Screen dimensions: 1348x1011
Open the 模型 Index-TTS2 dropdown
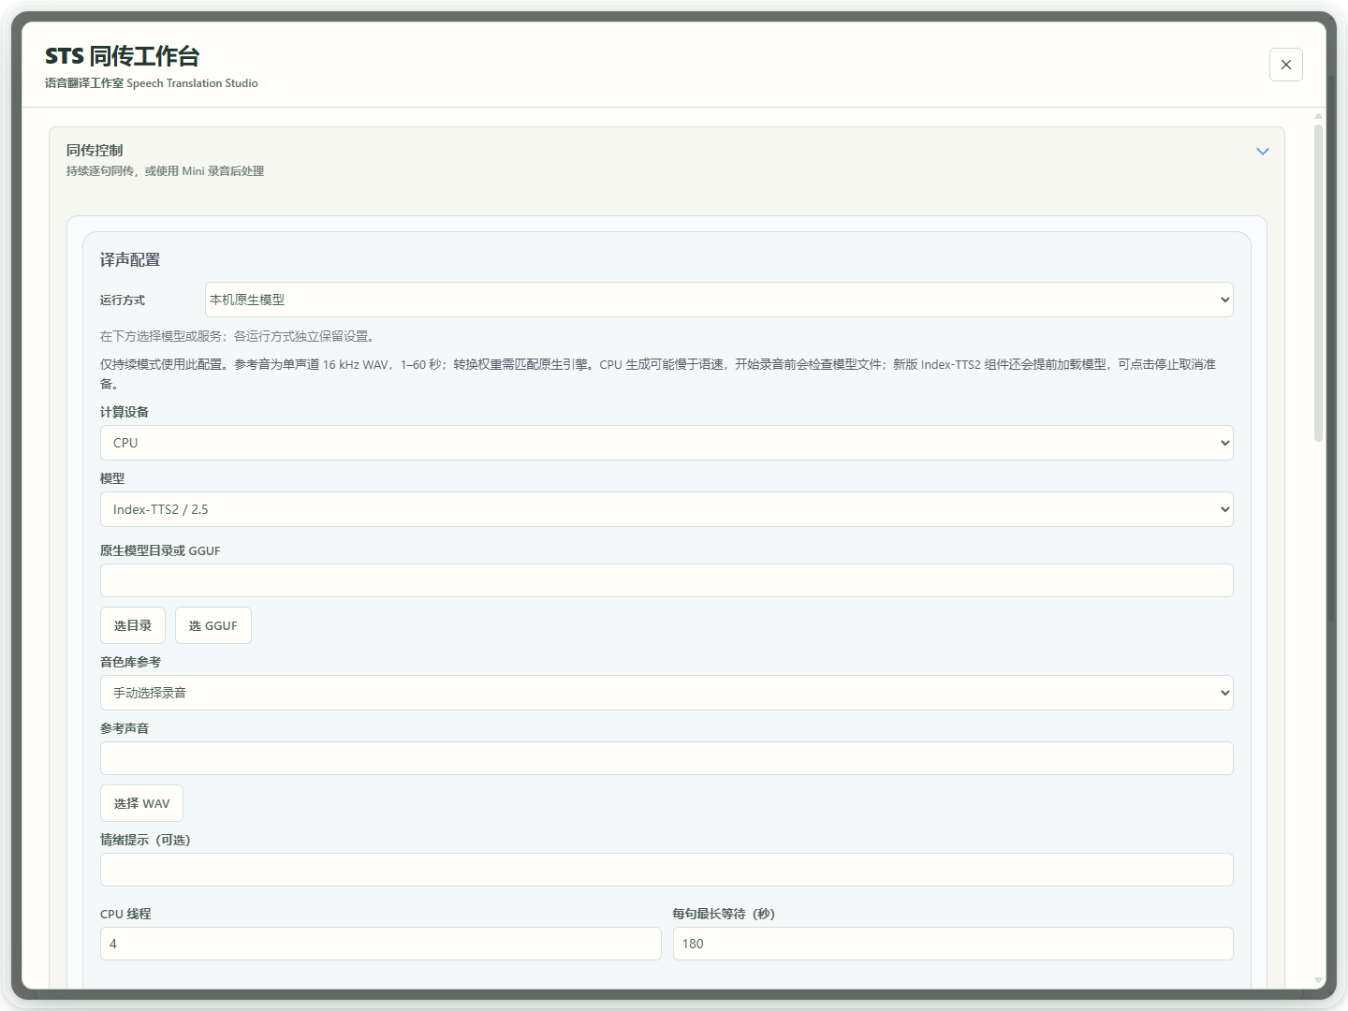tap(667, 509)
